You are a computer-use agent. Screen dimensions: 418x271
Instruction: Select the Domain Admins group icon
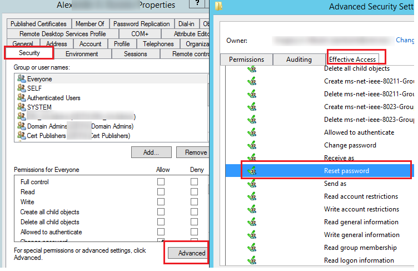click(22, 126)
